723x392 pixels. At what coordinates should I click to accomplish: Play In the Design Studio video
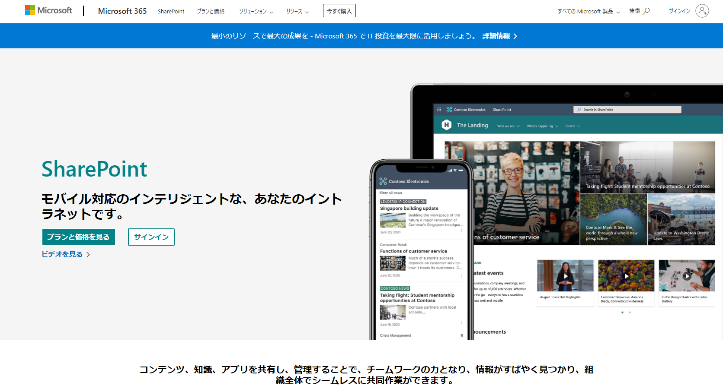pyautogui.click(x=687, y=276)
